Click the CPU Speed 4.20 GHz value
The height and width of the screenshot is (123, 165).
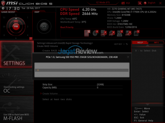89,10
